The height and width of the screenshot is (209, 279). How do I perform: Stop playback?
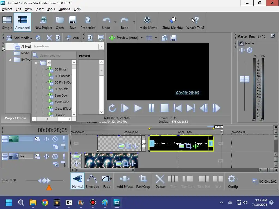click(164, 108)
